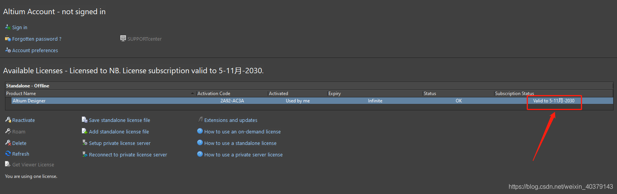This screenshot has height=194, width=617.
Task: Click the Roam icon
Action: coord(8,131)
